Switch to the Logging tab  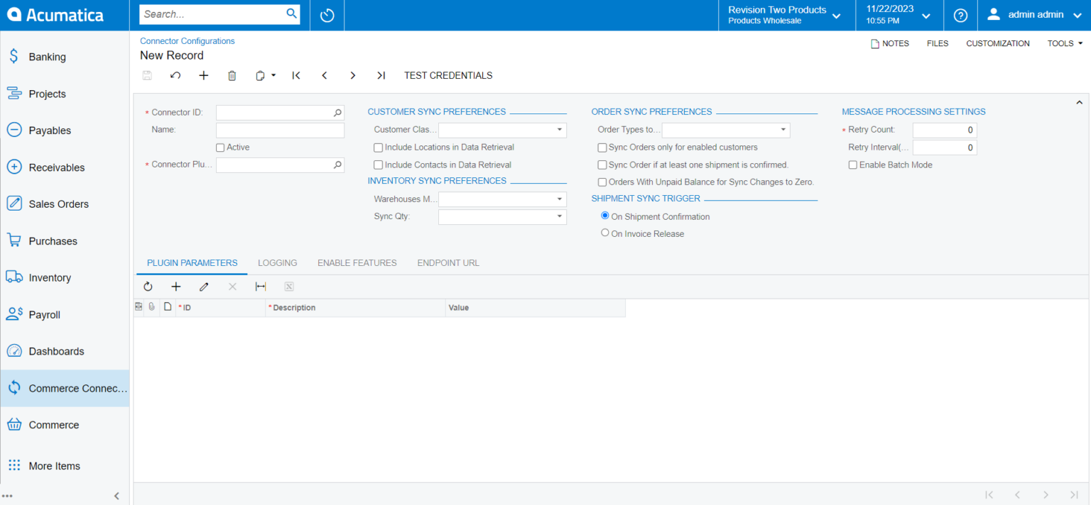tap(277, 262)
